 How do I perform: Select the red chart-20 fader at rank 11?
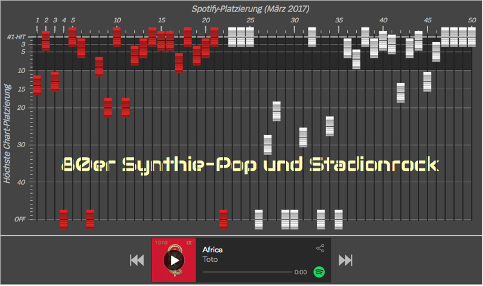tap(126, 108)
